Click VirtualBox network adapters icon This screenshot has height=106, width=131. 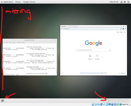(101, 104)
